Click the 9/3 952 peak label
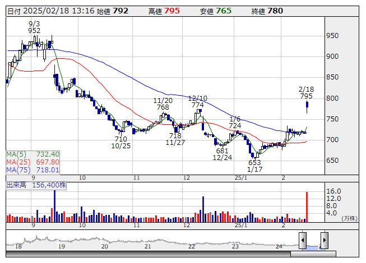 point(34,27)
